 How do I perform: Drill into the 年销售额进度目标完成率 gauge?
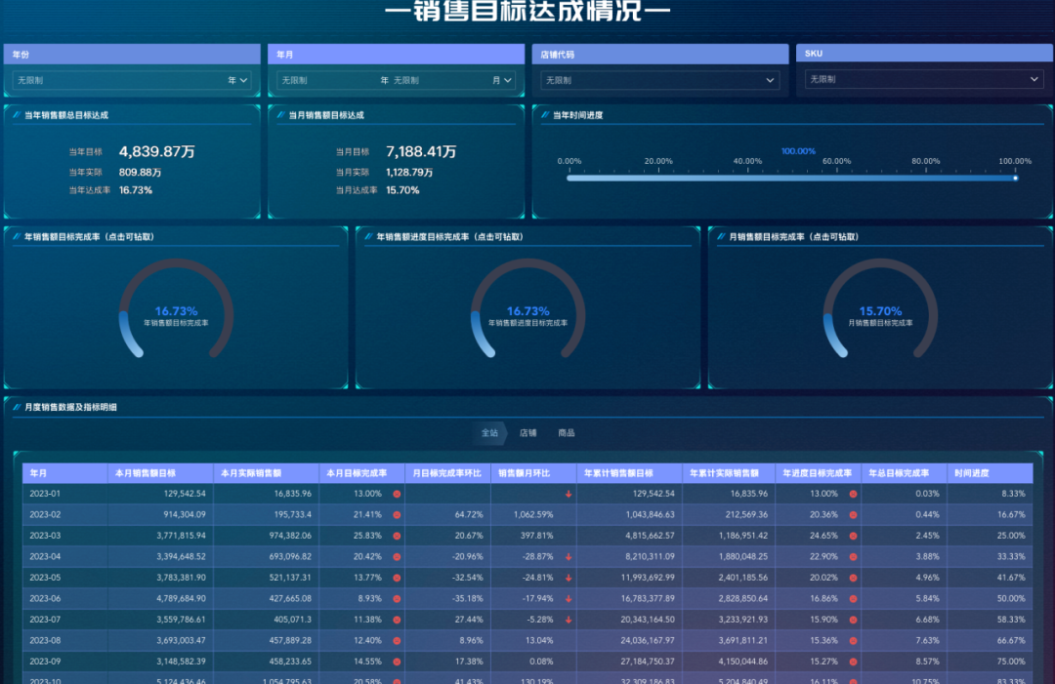pyautogui.click(x=527, y=309)
